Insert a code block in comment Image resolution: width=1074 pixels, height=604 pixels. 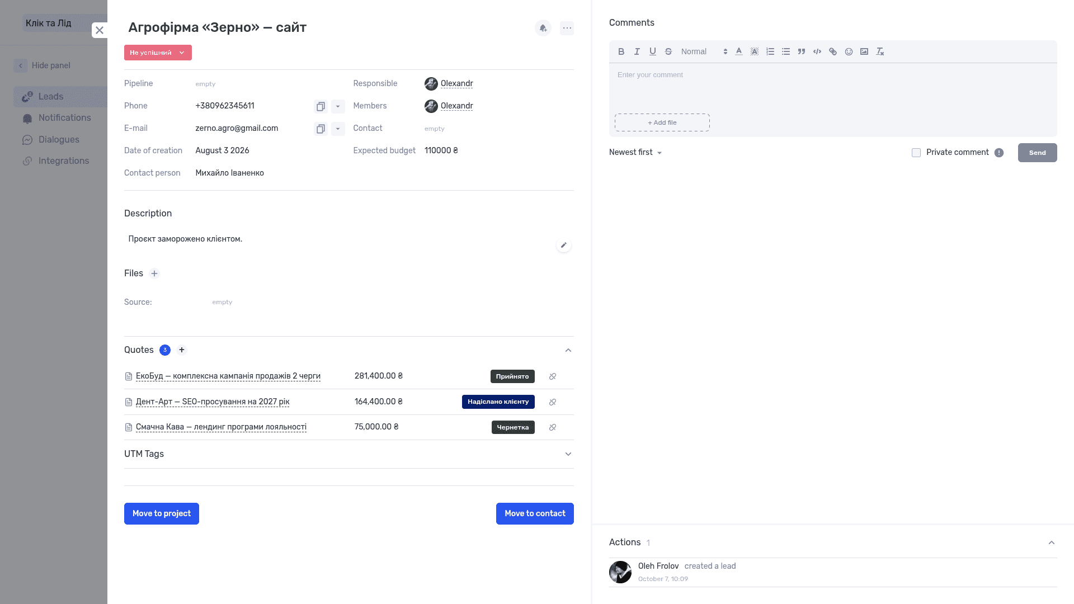coord(817,51)
